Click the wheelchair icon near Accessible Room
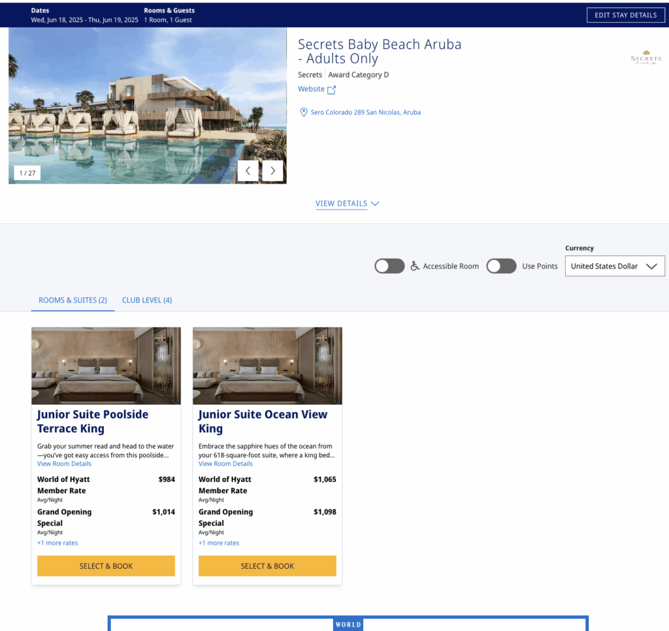The image size is (669, 631). click(x=414, y=266)
